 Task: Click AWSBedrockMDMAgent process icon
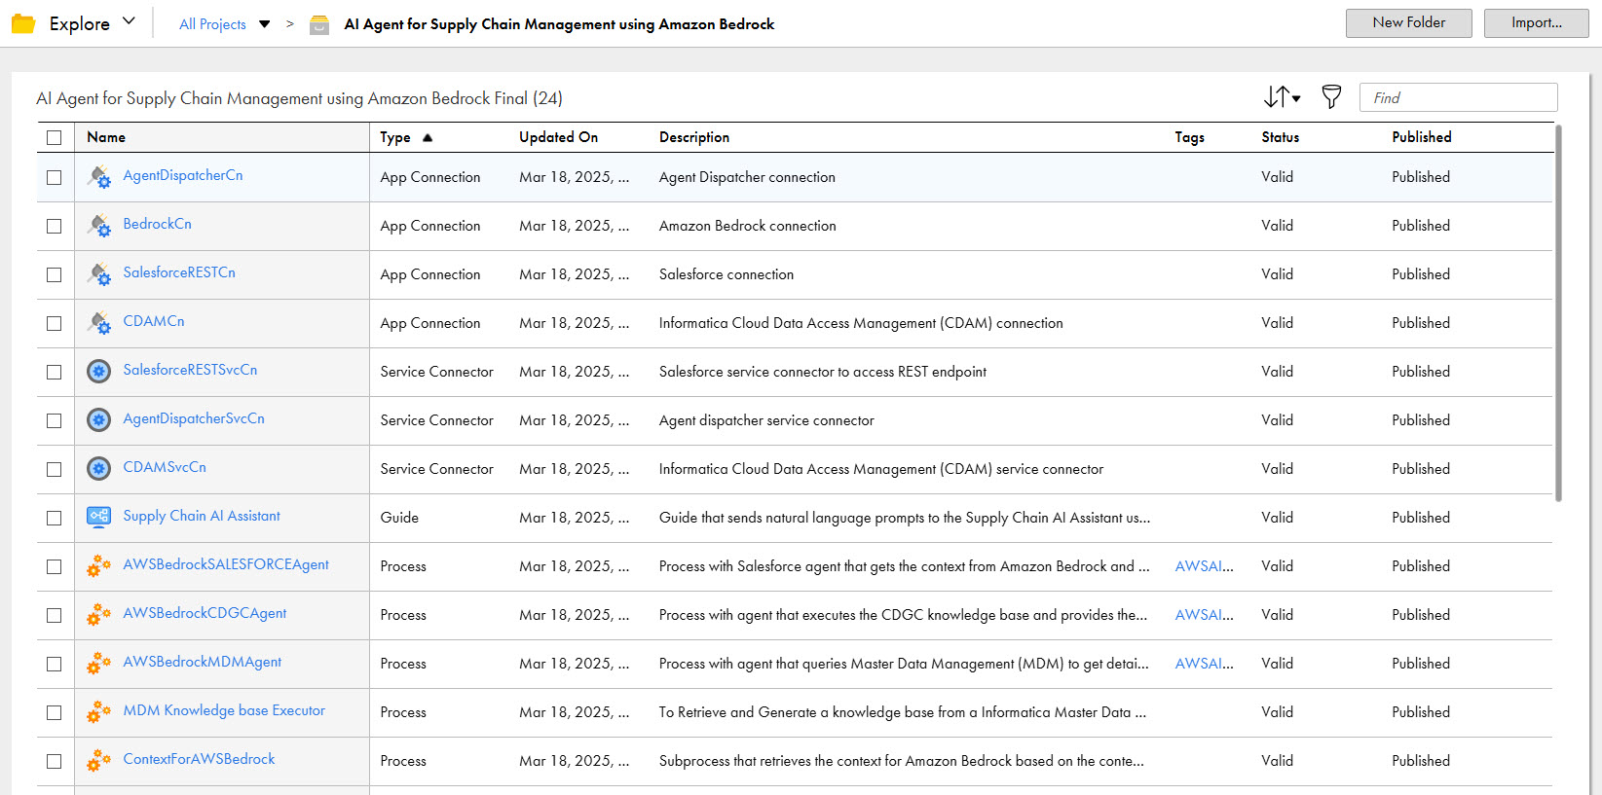[x=99, y=664]
